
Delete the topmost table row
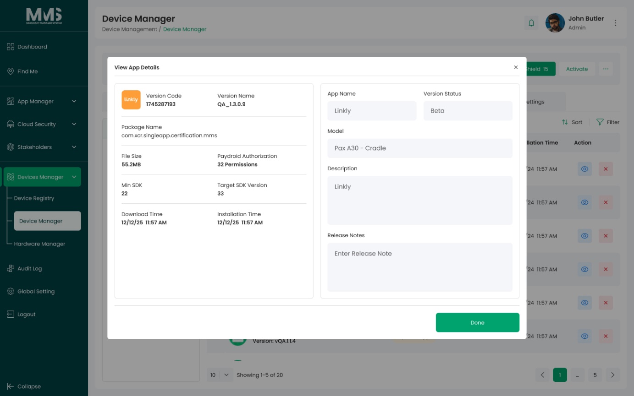606,169
